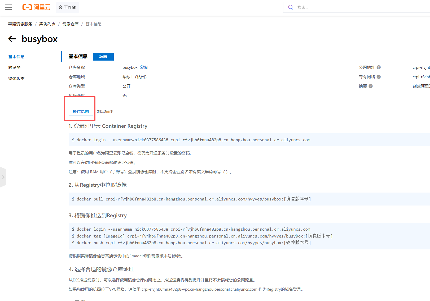Click the VPC registry domain sentence

(187, 289)
